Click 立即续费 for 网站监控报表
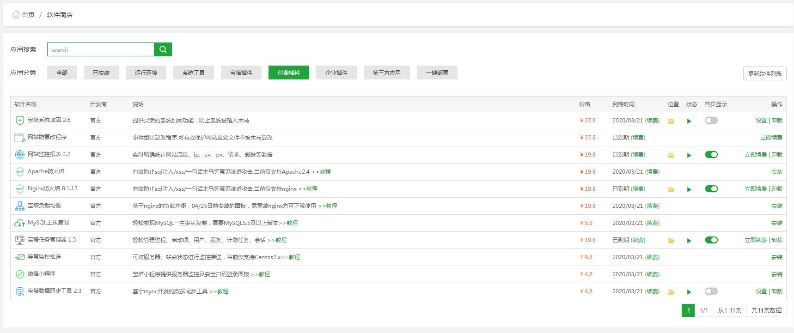The width and height of the screenshot is (794, 333). tap(756, 154)
